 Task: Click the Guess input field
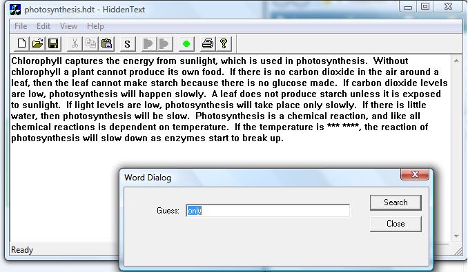click(268, 211)
